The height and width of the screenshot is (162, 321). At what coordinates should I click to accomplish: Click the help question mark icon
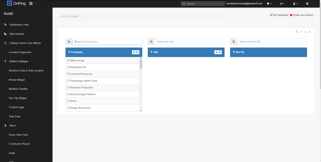pos(307,4)
